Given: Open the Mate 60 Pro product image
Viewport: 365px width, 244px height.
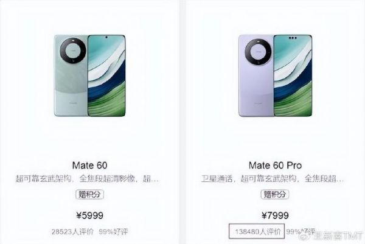Looking at the screenshot, I should click(x=275, y=75).
